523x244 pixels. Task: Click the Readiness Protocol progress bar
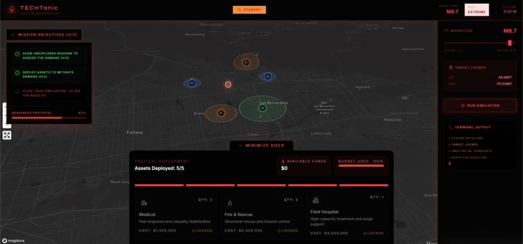pyautogui.click(x=49, y=117)
